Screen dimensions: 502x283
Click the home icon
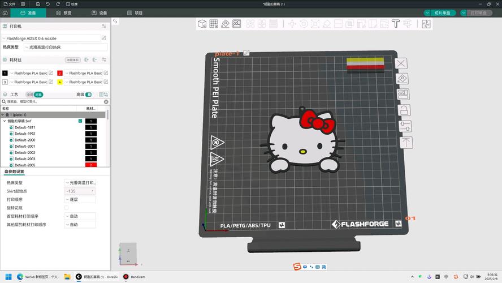coord(5,13)
